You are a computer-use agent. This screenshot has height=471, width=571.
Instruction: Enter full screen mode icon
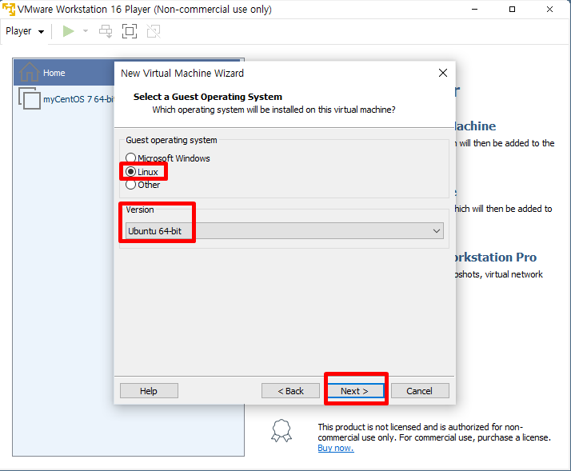[130, 31]
